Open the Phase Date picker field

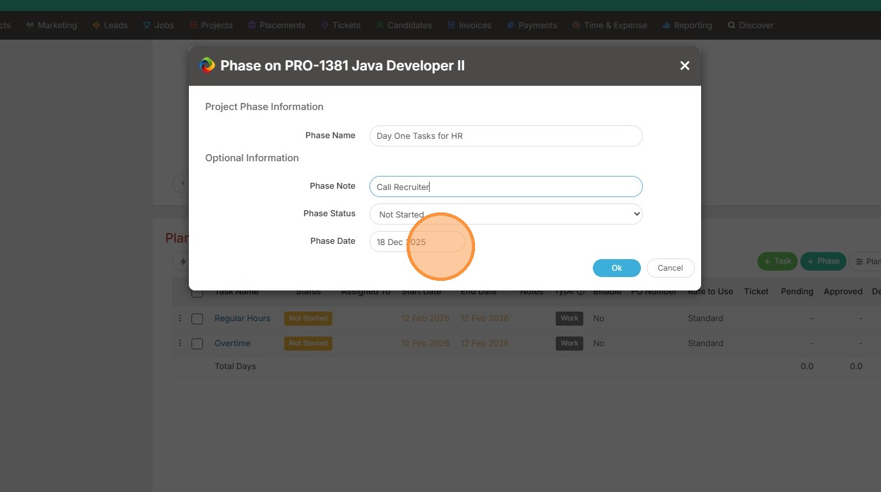click(x=417, y=242)
